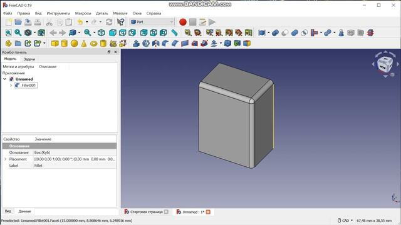Create a Box primitive
This screenshot has width=401, height=225.
(x=55, y=43)
